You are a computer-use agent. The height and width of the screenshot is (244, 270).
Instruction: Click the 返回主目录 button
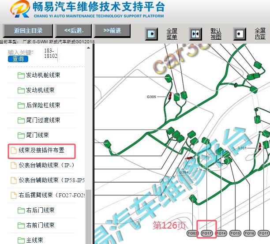[28, 30]
